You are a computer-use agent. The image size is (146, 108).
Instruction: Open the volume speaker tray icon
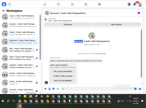[130, 101]
